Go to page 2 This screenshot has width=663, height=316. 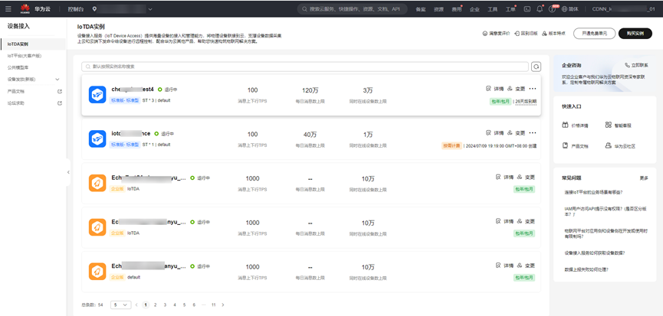point(155,305)
